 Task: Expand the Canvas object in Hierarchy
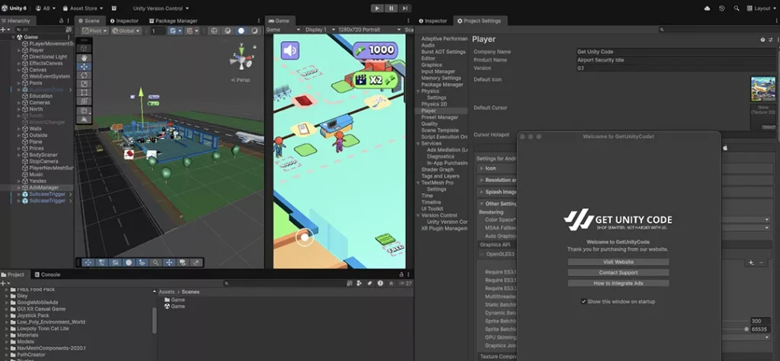(19, 70)
